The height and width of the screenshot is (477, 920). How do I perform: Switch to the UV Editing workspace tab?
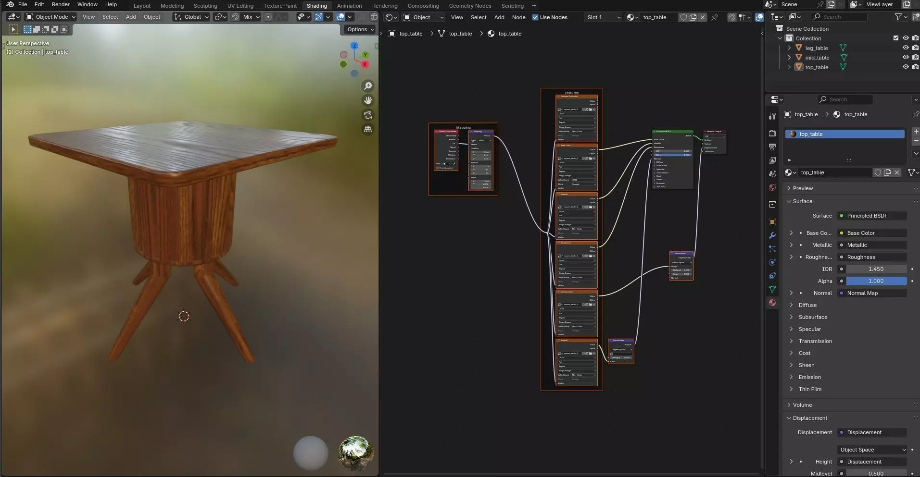[240, 6]
